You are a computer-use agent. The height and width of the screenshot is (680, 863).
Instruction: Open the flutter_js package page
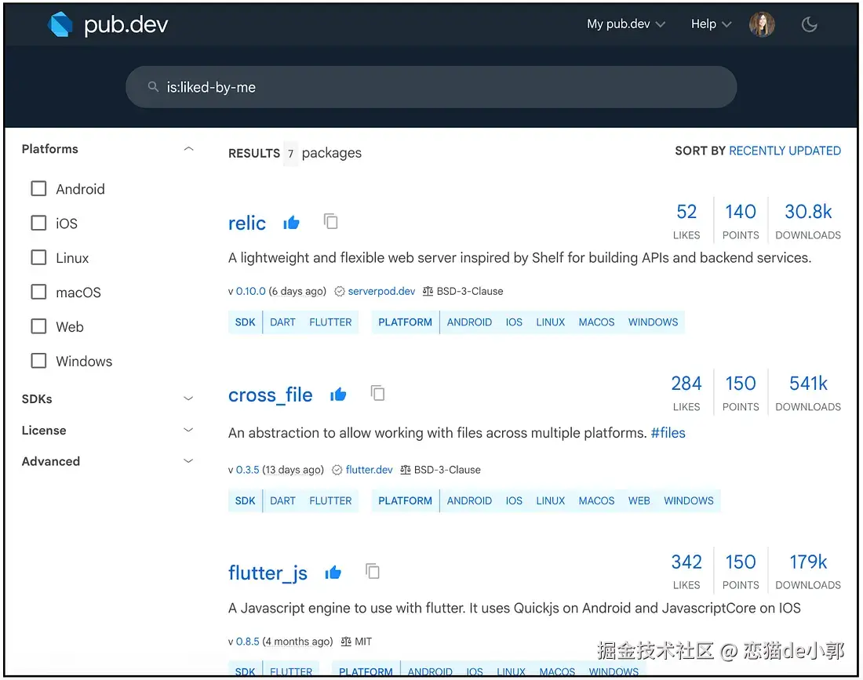click(x=268, y=573)
